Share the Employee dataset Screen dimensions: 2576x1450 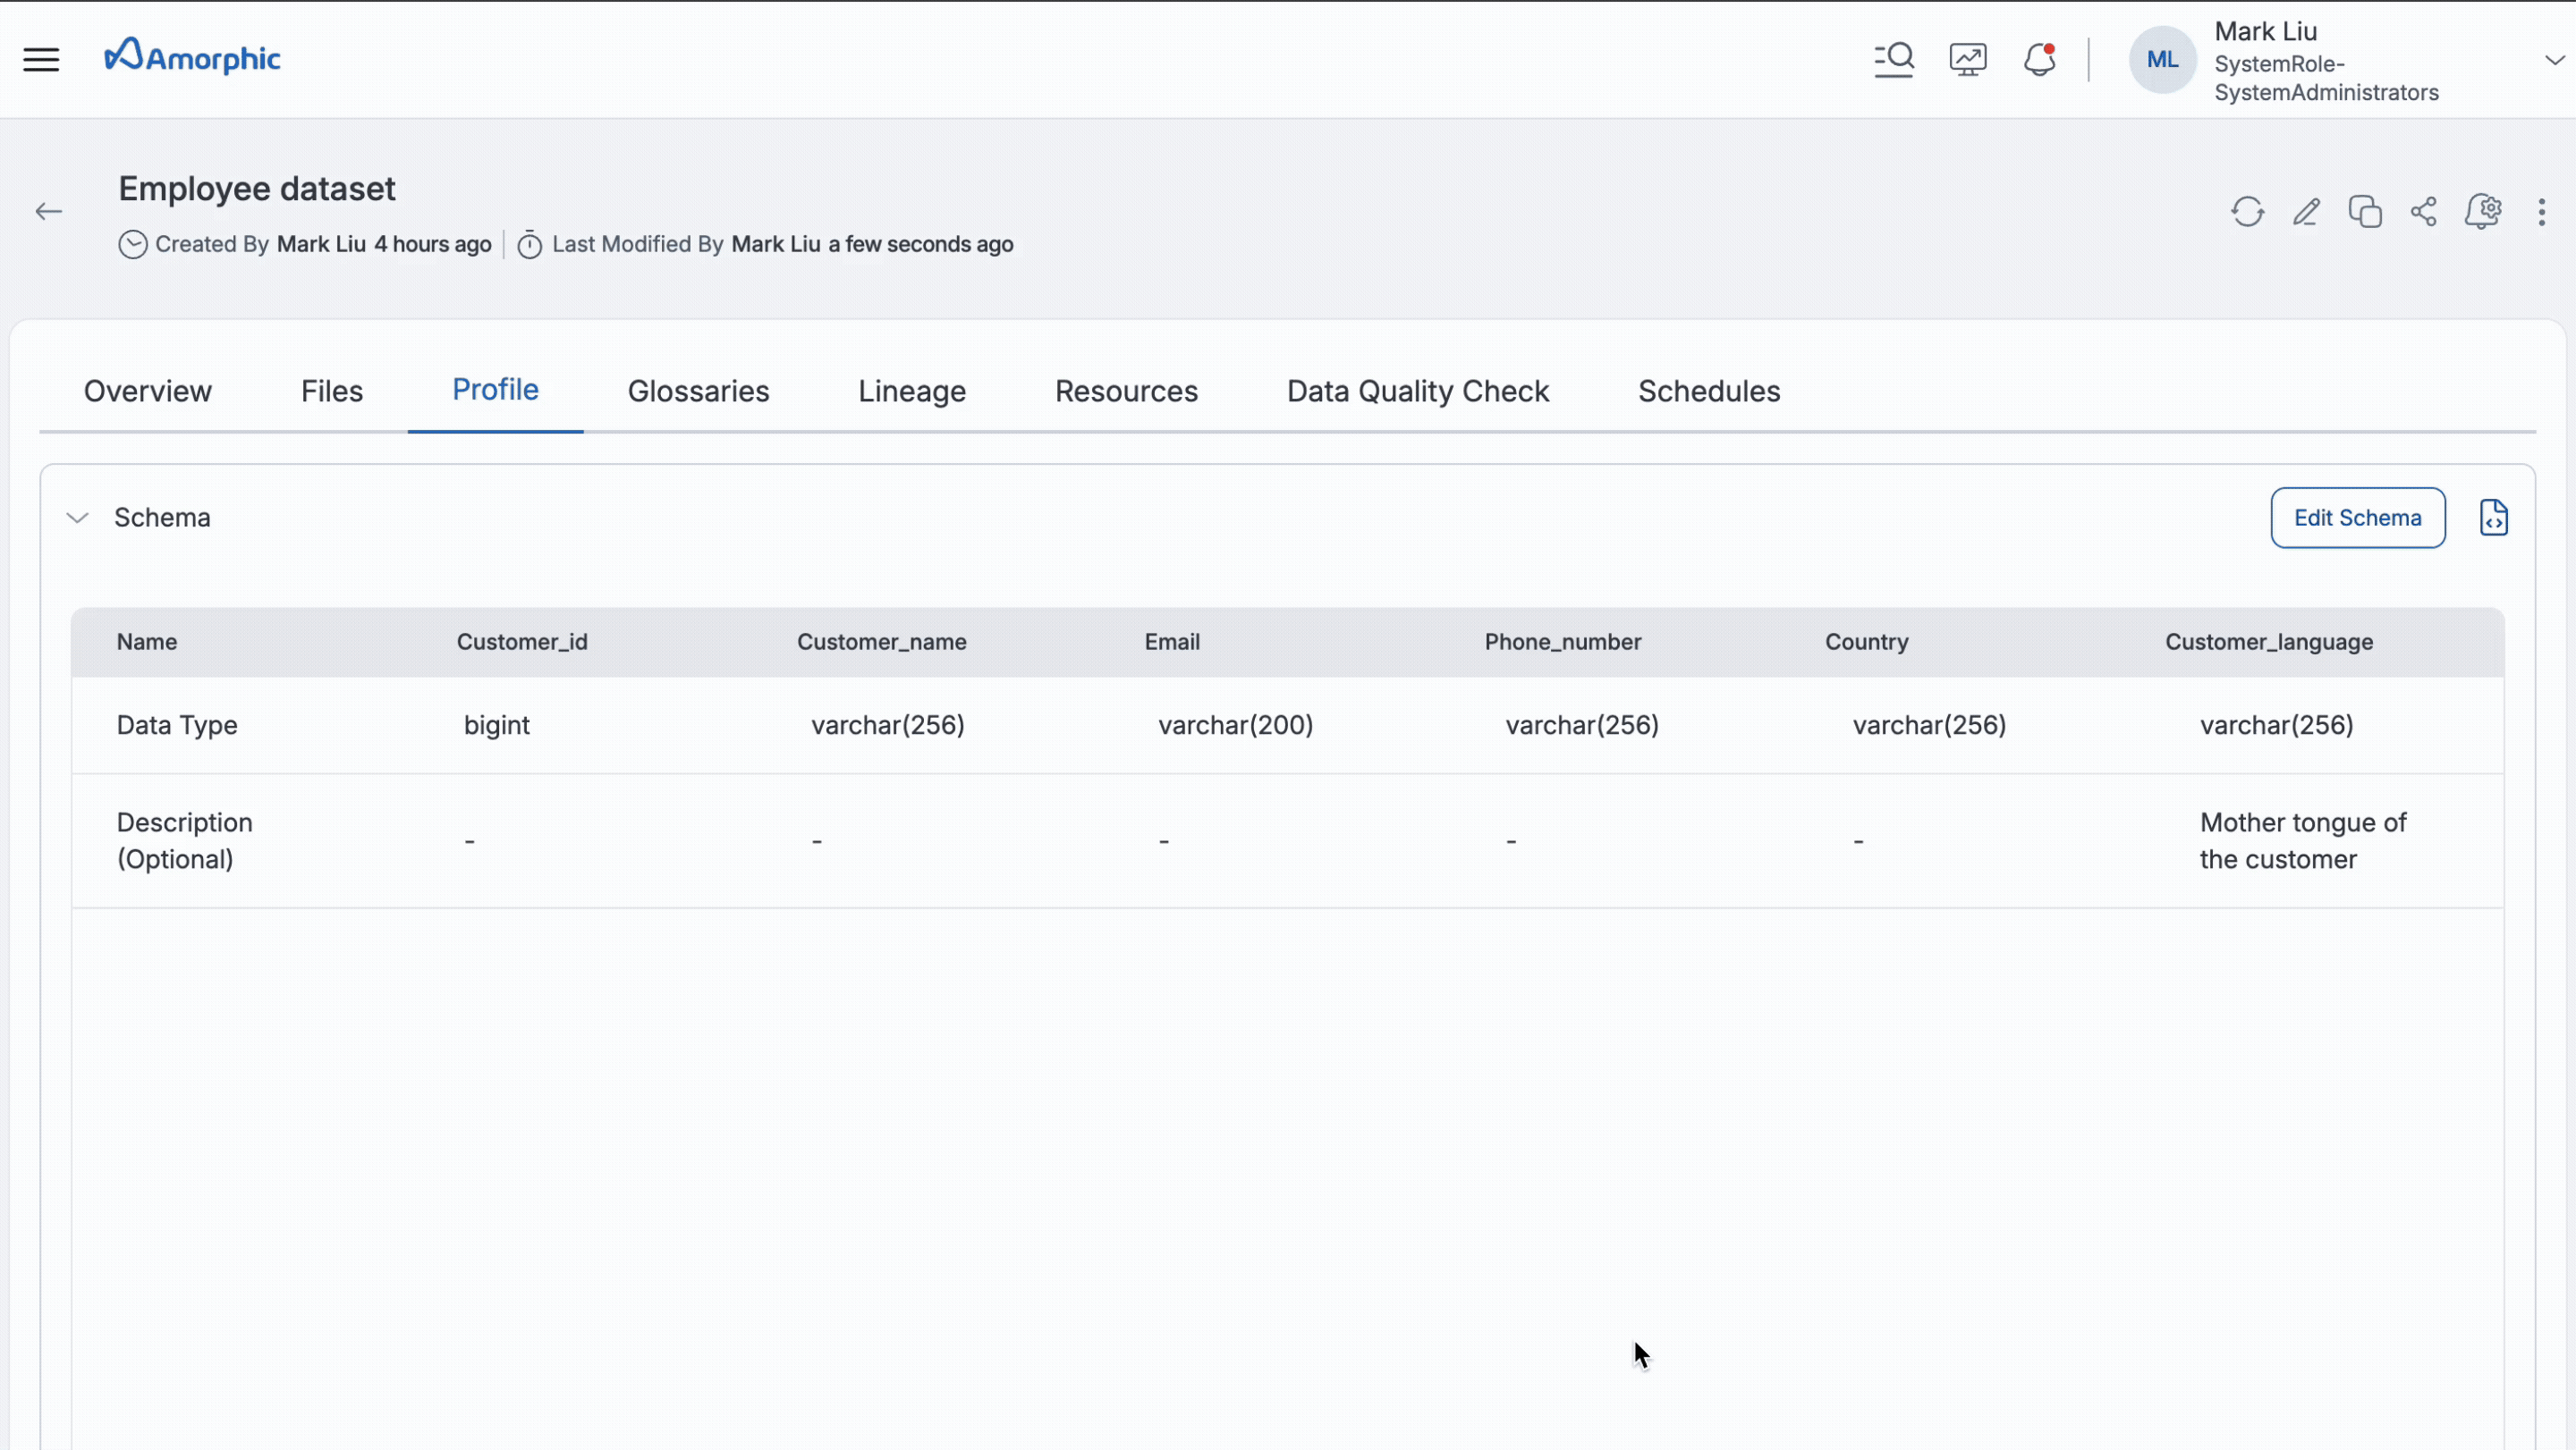tap(2423, 212)
